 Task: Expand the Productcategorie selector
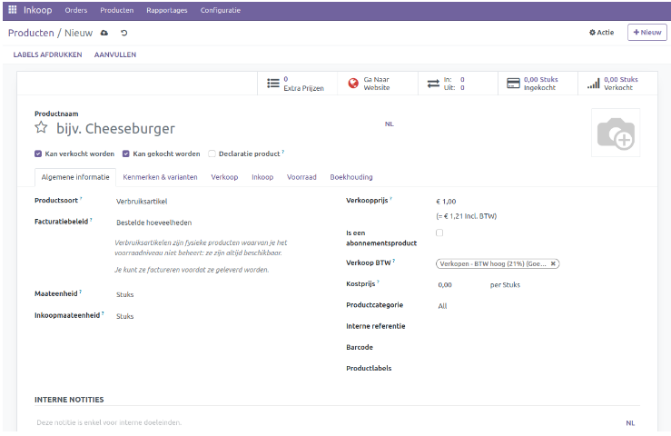(490, 306)
